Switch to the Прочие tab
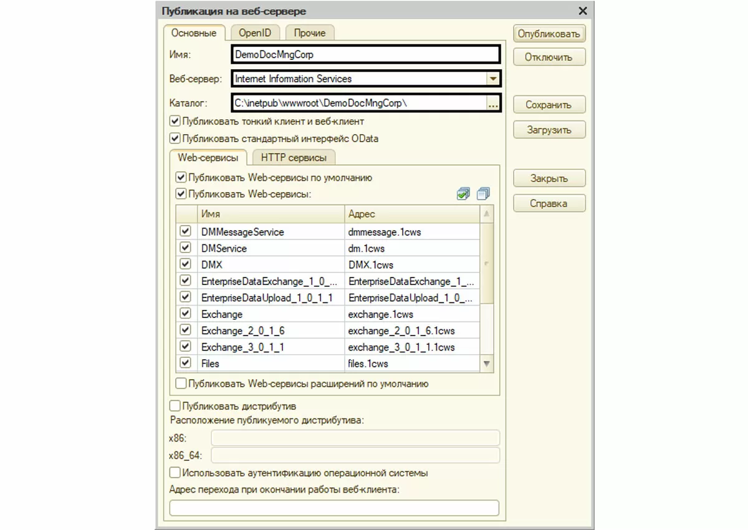This screenshot has height=530, width=748. click(x=310, y=33)
